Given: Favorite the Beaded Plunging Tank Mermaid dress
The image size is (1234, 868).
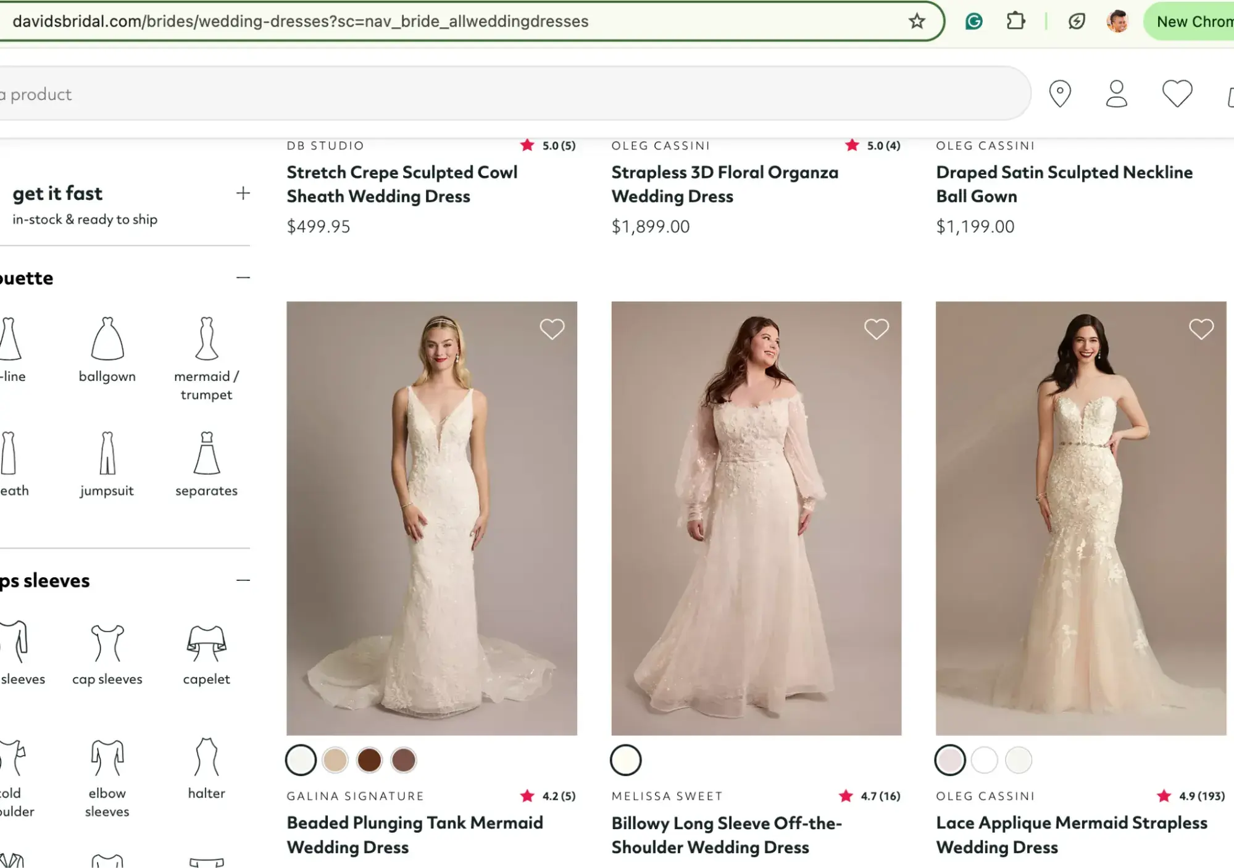Looking at the screenshot, I should (x=552, y=329).
